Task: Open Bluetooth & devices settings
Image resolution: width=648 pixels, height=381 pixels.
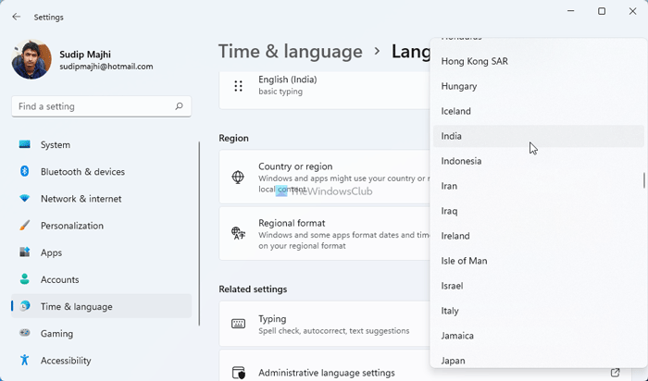Action: [82, 172]
